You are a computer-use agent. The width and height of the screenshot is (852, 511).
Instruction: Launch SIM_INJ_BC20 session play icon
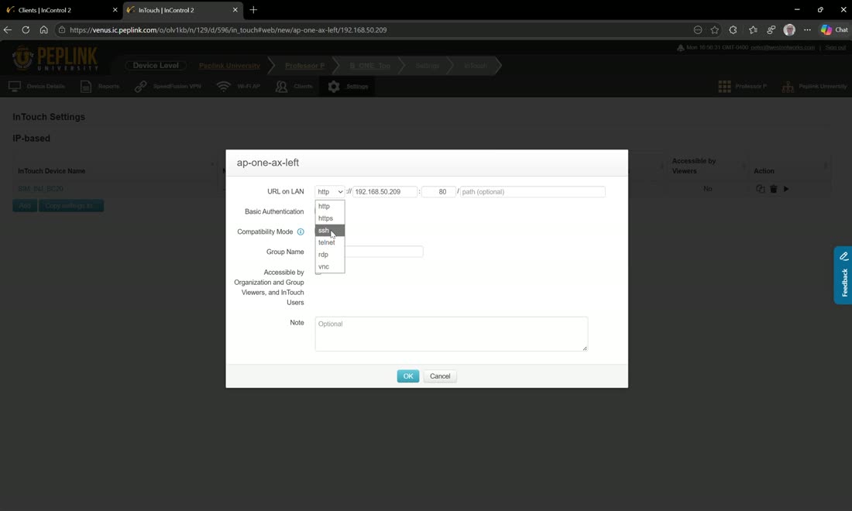click(x=785, y=189)
